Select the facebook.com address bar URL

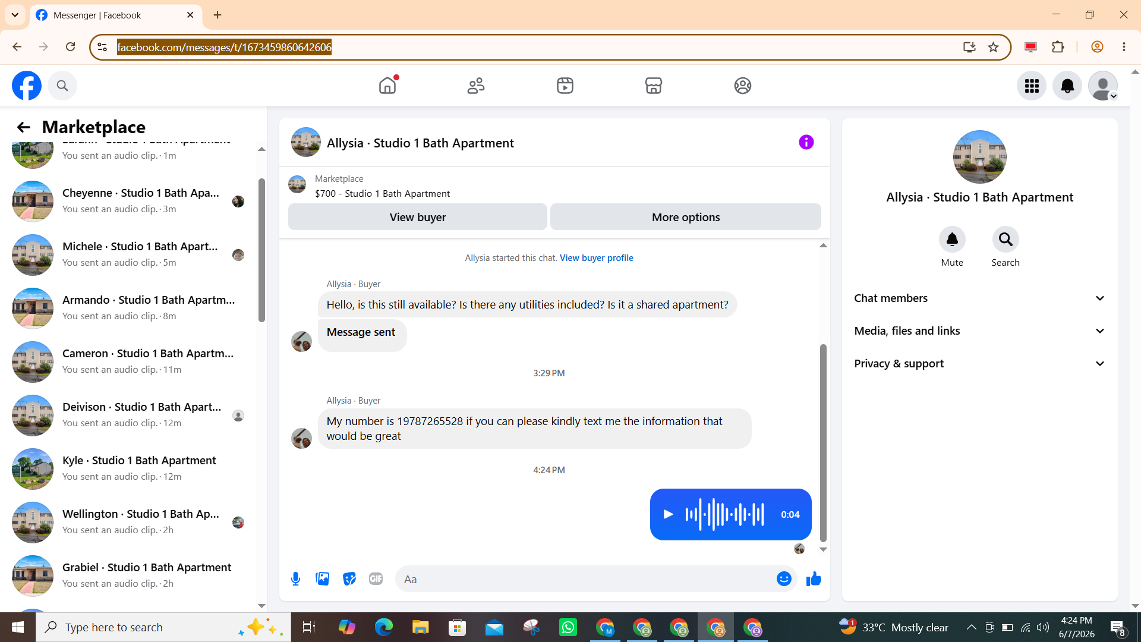[224, 47]
